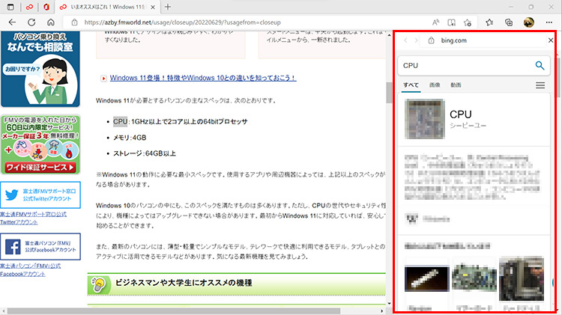The height and width of the screenshot is (315, 562).
Task: Open the Windows 11登場 article link
Action: 202,78
